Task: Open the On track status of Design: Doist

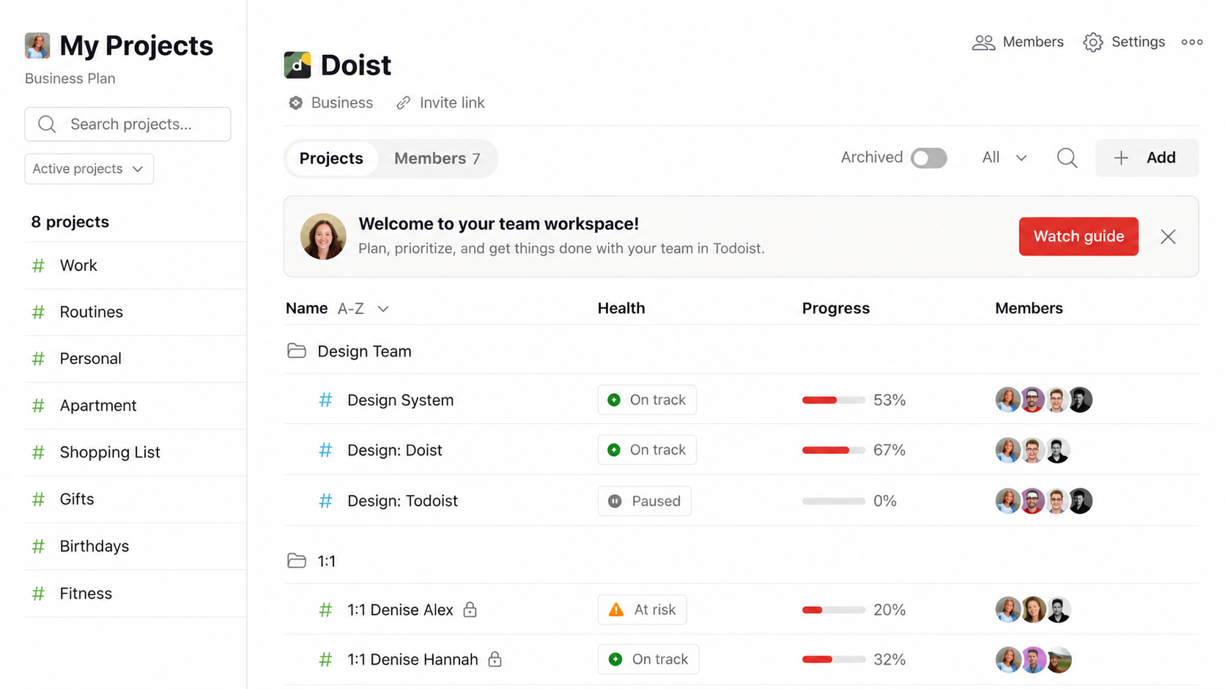Action: (647, 450)
